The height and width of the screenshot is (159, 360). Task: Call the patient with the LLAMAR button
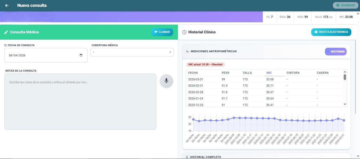[x=162, y=32]
